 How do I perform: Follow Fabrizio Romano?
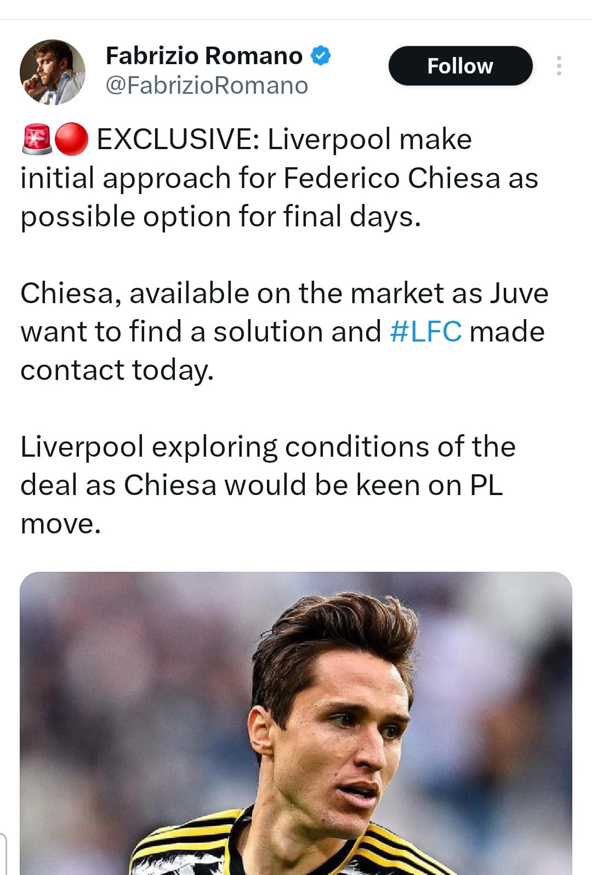[x=460, y=66]
